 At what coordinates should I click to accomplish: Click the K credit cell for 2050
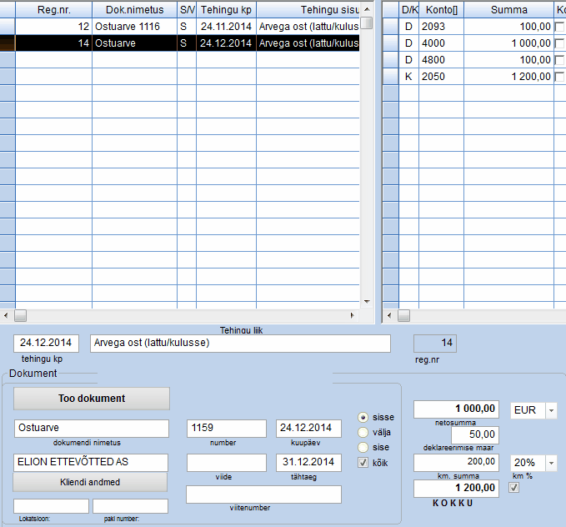[x=409, y=77]
